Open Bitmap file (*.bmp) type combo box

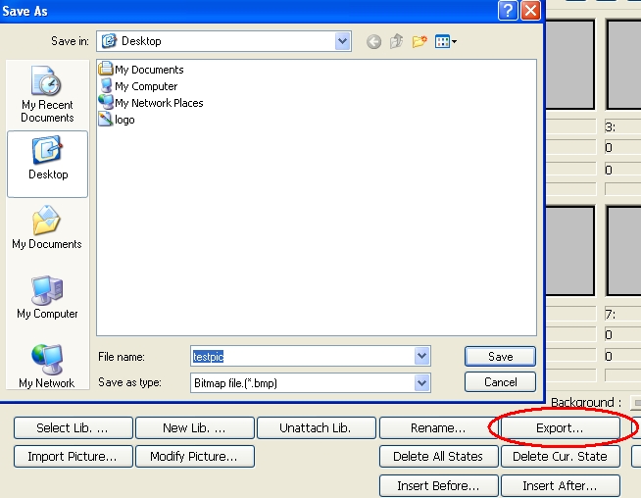pos(311,382)
